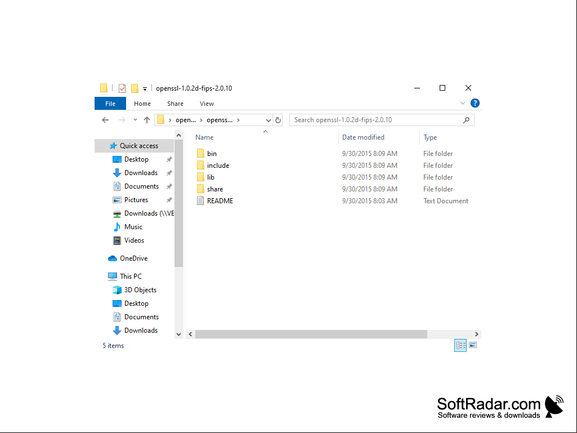Click the Back navigation arrow
577x433 pixels.
(105, 120)
